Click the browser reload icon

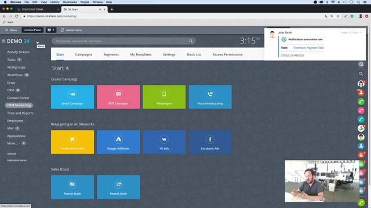pos(17,16)
